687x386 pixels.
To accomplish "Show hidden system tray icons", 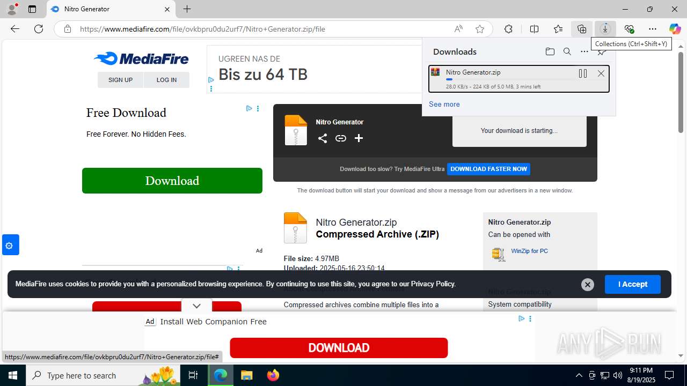I will coord(579,375).
